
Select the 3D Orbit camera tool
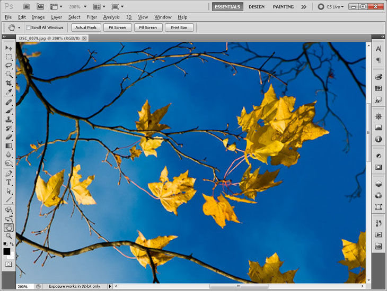(x=8, y=219)
